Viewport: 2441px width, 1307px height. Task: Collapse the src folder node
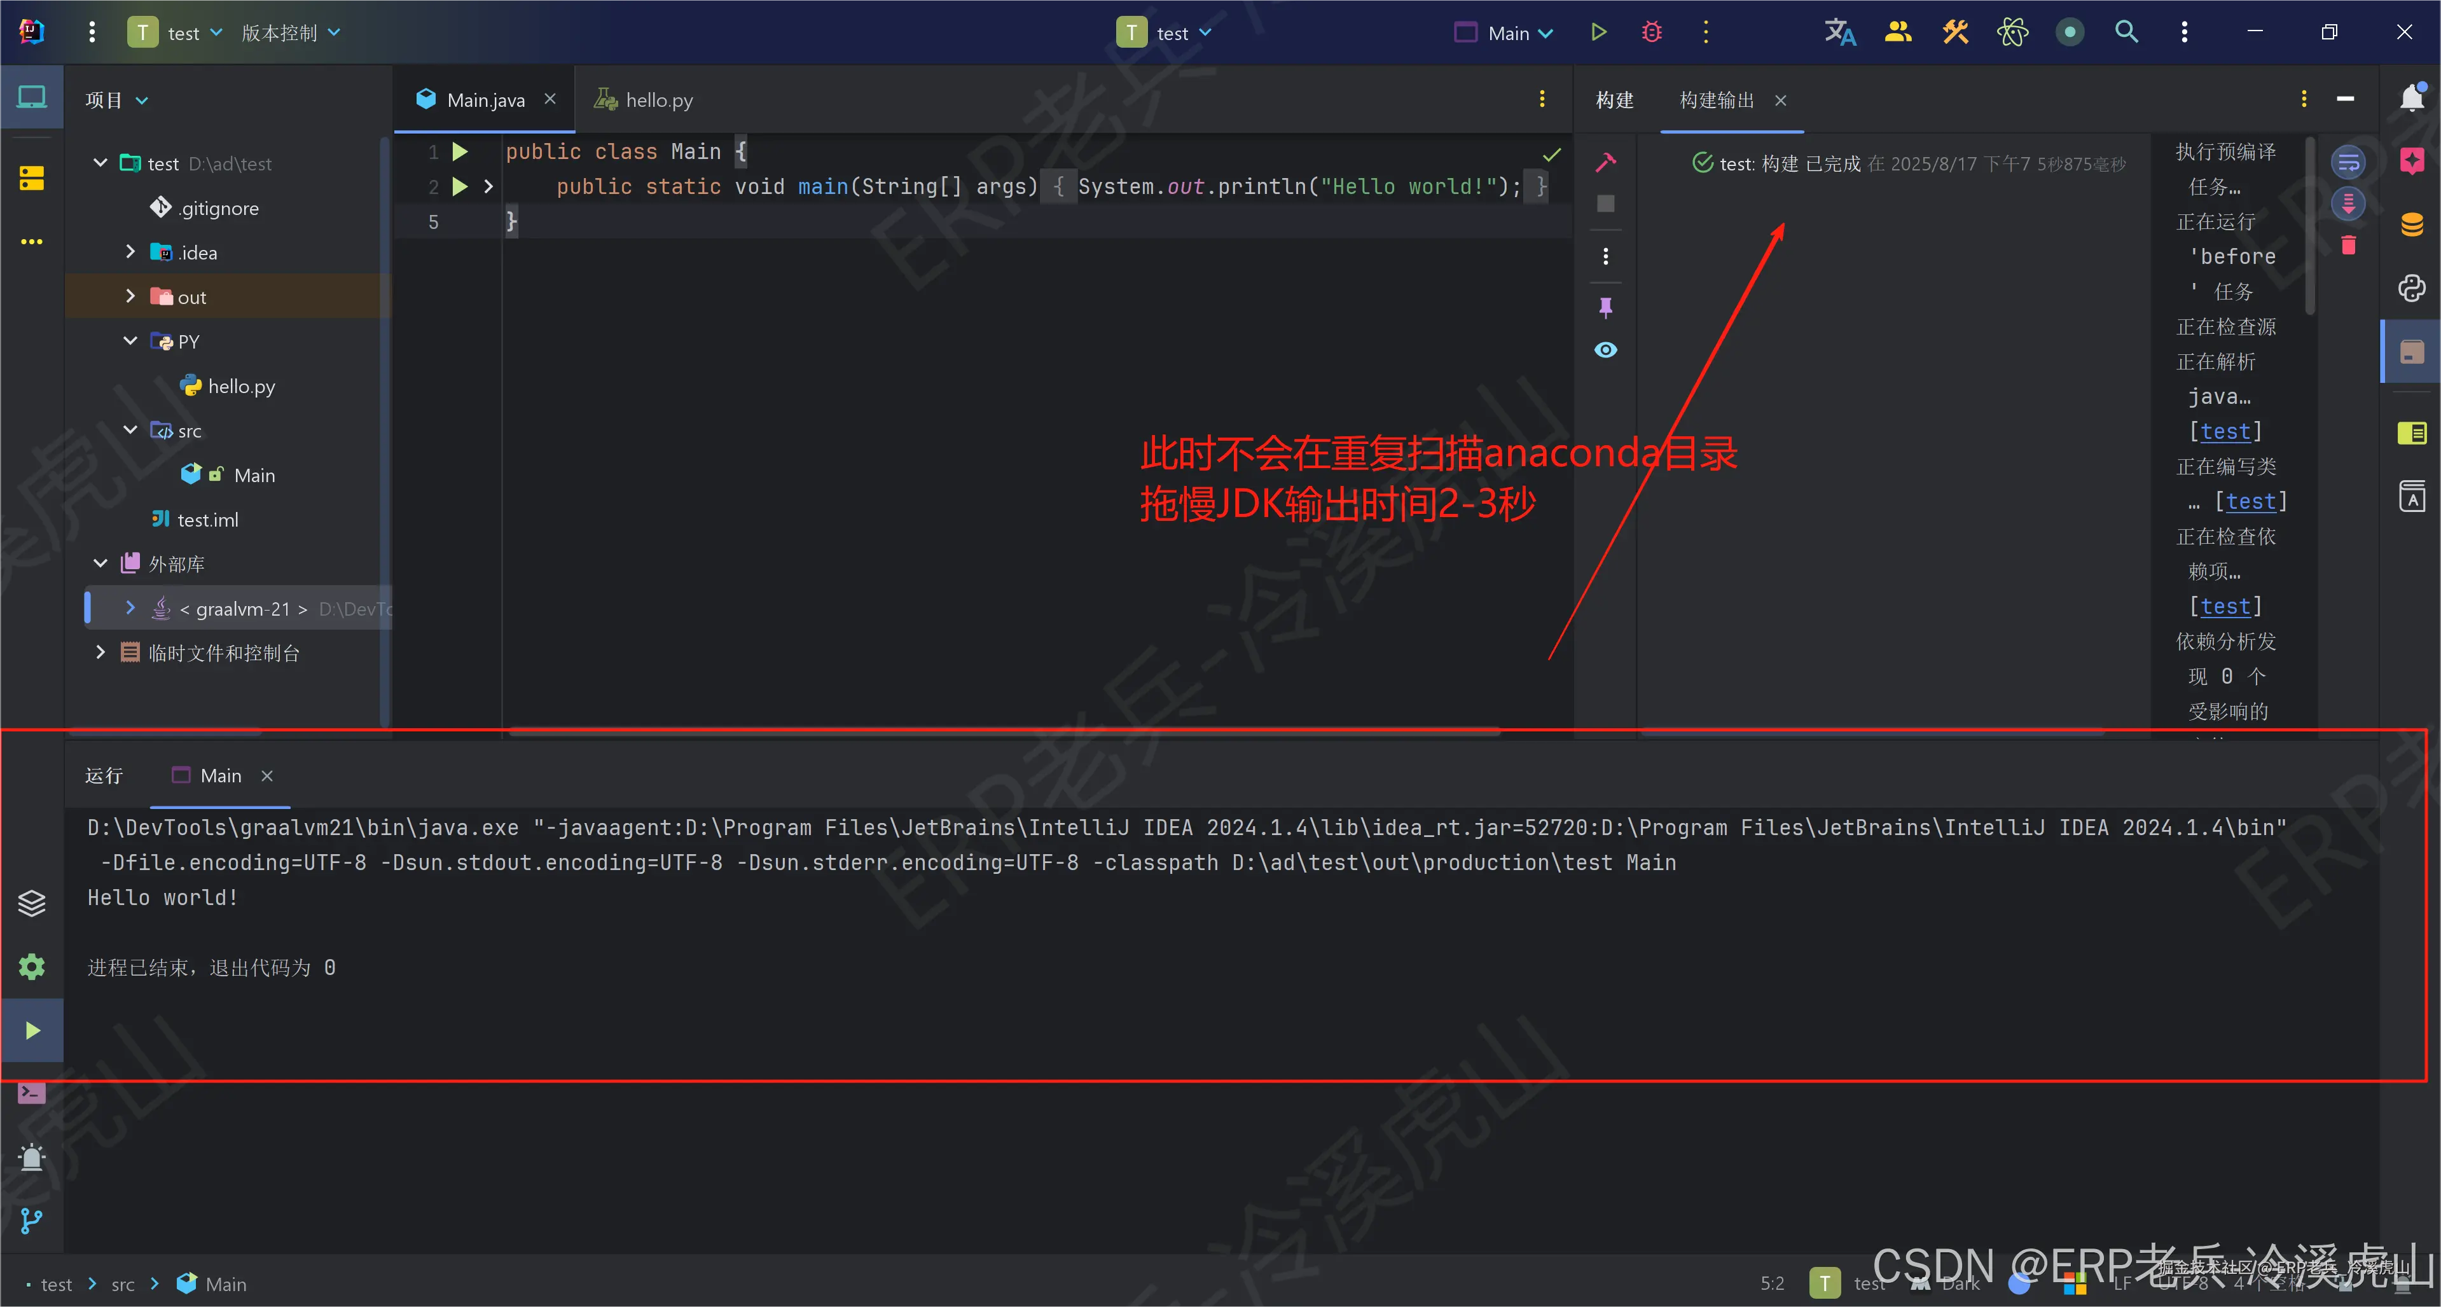click(x=131, y=431)
